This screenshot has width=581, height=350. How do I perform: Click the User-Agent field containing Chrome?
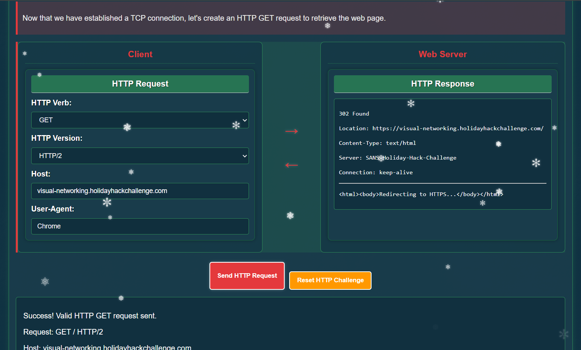click(x=140, y=226)
